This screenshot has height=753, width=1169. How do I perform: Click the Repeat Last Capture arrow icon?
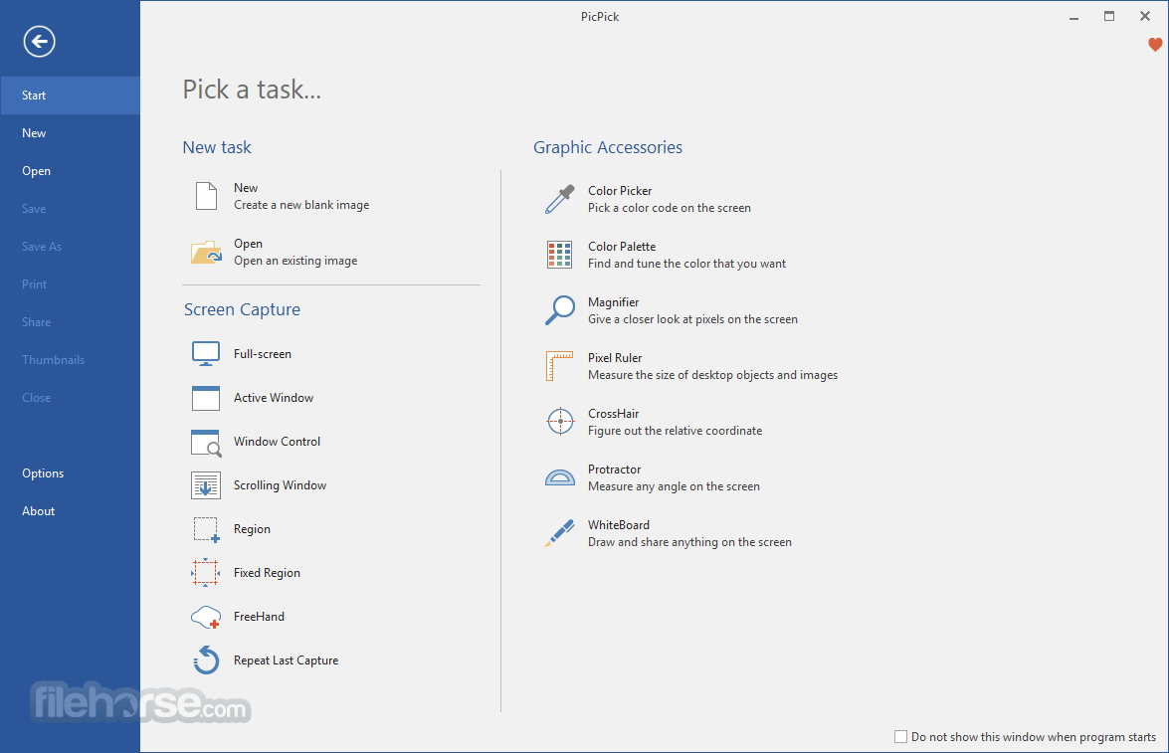206,659
